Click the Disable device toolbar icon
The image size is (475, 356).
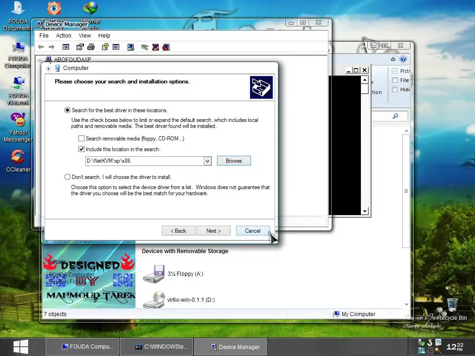tap(166, 47)
